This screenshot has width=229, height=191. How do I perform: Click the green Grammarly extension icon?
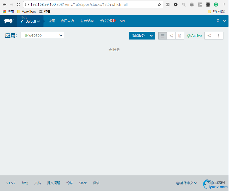click(x=216, y=5)
